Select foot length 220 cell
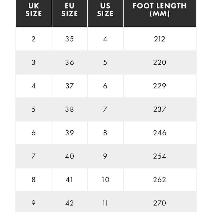The image size is (212, 212). 160,63
